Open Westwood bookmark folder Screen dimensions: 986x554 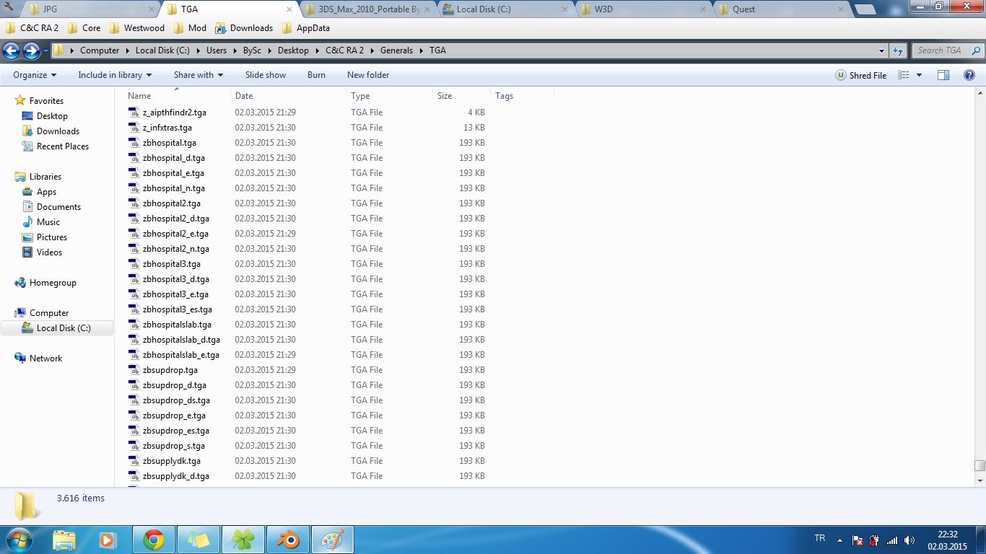[x=137, y=28]
